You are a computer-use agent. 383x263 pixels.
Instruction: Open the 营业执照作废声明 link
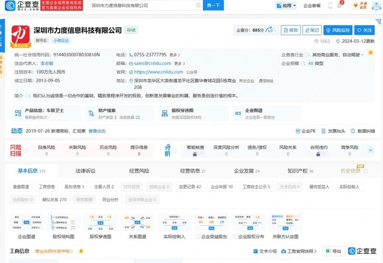54,251
